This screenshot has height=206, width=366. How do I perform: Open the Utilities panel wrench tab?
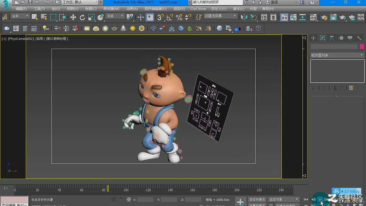(359, 38)
